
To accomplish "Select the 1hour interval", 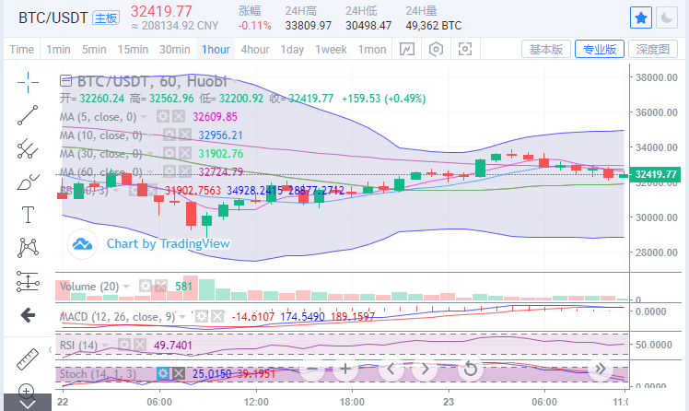I will point(216,49).
